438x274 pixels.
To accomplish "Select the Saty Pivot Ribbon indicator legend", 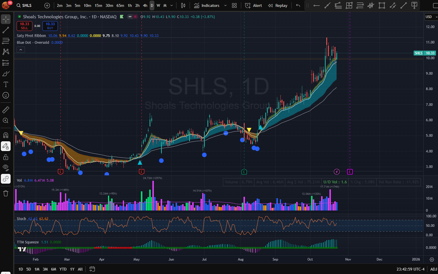I will (31, 36).
